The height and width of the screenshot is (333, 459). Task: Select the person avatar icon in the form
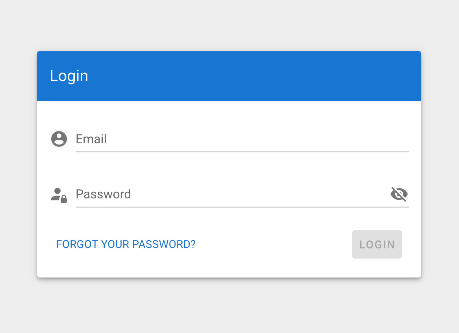click(59, 139)
